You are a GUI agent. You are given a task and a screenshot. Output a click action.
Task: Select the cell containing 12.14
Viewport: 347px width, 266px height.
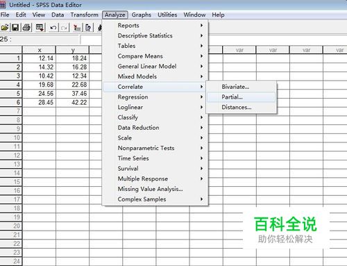point(39,58)
